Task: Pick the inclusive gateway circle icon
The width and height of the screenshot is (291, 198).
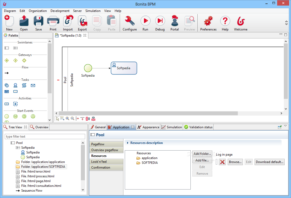Action: 24,60
